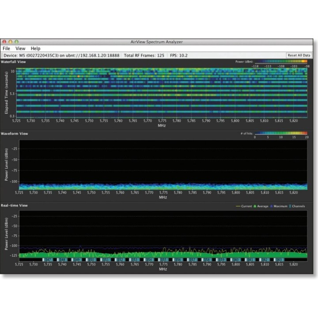Select channel 160 marker in Real-time View
Viewport: 318px width, 318px height.
coord(235,260)
